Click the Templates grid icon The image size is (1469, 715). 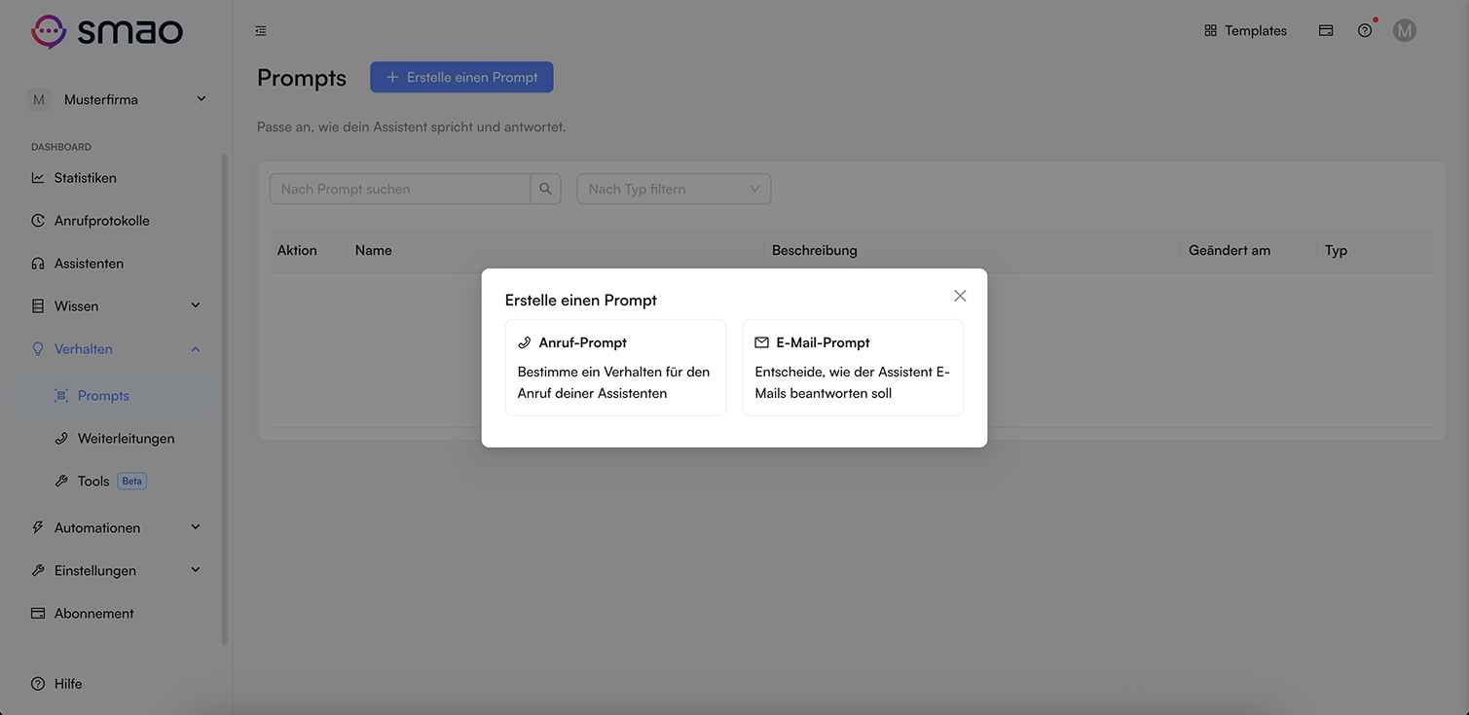tap(1210, 31)
